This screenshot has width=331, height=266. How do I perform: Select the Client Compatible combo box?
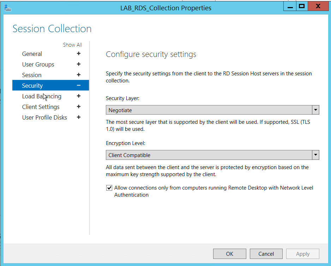click(x=209, y=155)
